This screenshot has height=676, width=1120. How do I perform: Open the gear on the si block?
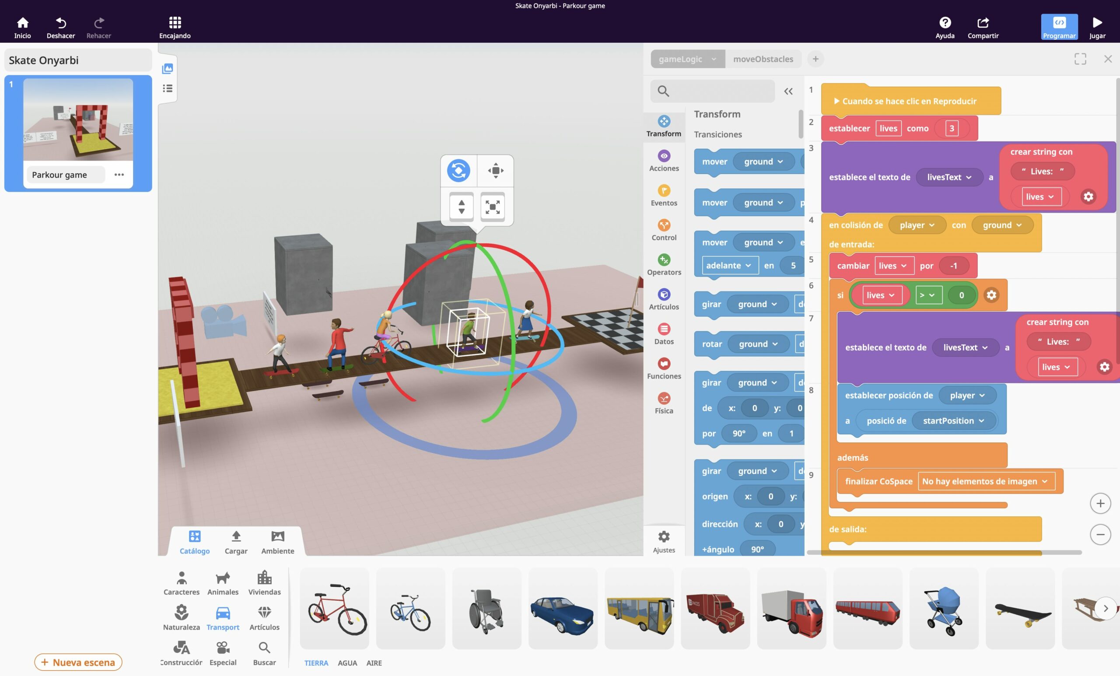(x=991, y=295)
